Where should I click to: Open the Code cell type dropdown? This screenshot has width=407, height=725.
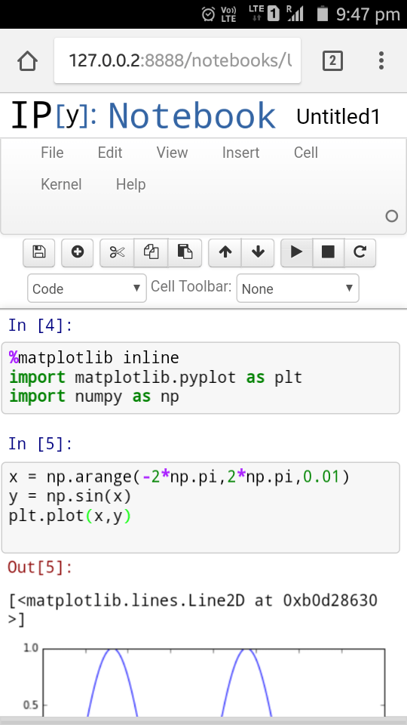(x=87, y=288)
